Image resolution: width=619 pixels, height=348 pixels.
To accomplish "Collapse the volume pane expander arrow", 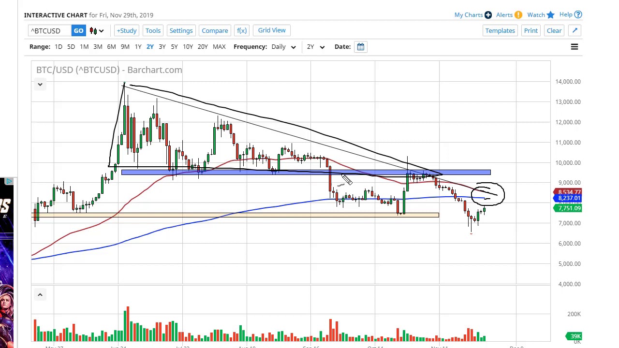I will click(40, 294).
